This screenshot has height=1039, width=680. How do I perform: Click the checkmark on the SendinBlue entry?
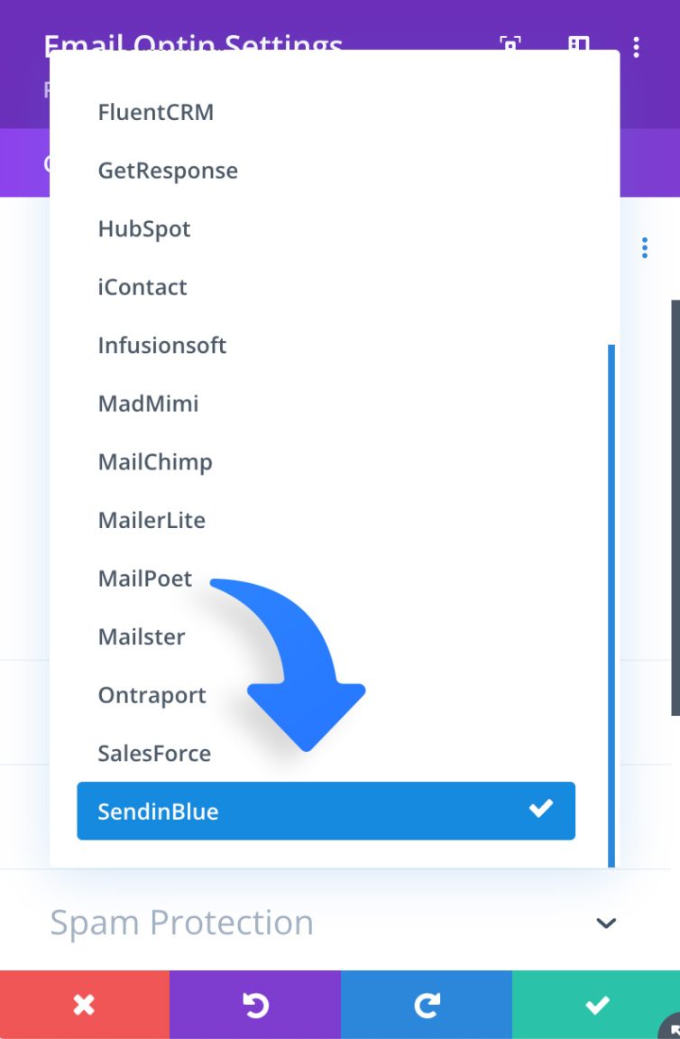pyautogui.click(x=541, y=810)
